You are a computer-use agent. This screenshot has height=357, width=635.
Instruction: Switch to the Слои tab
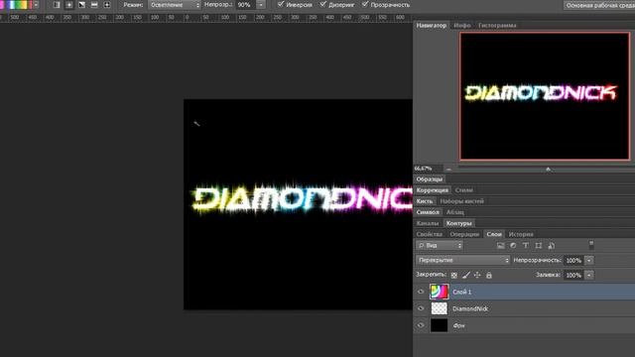(494, 234)
